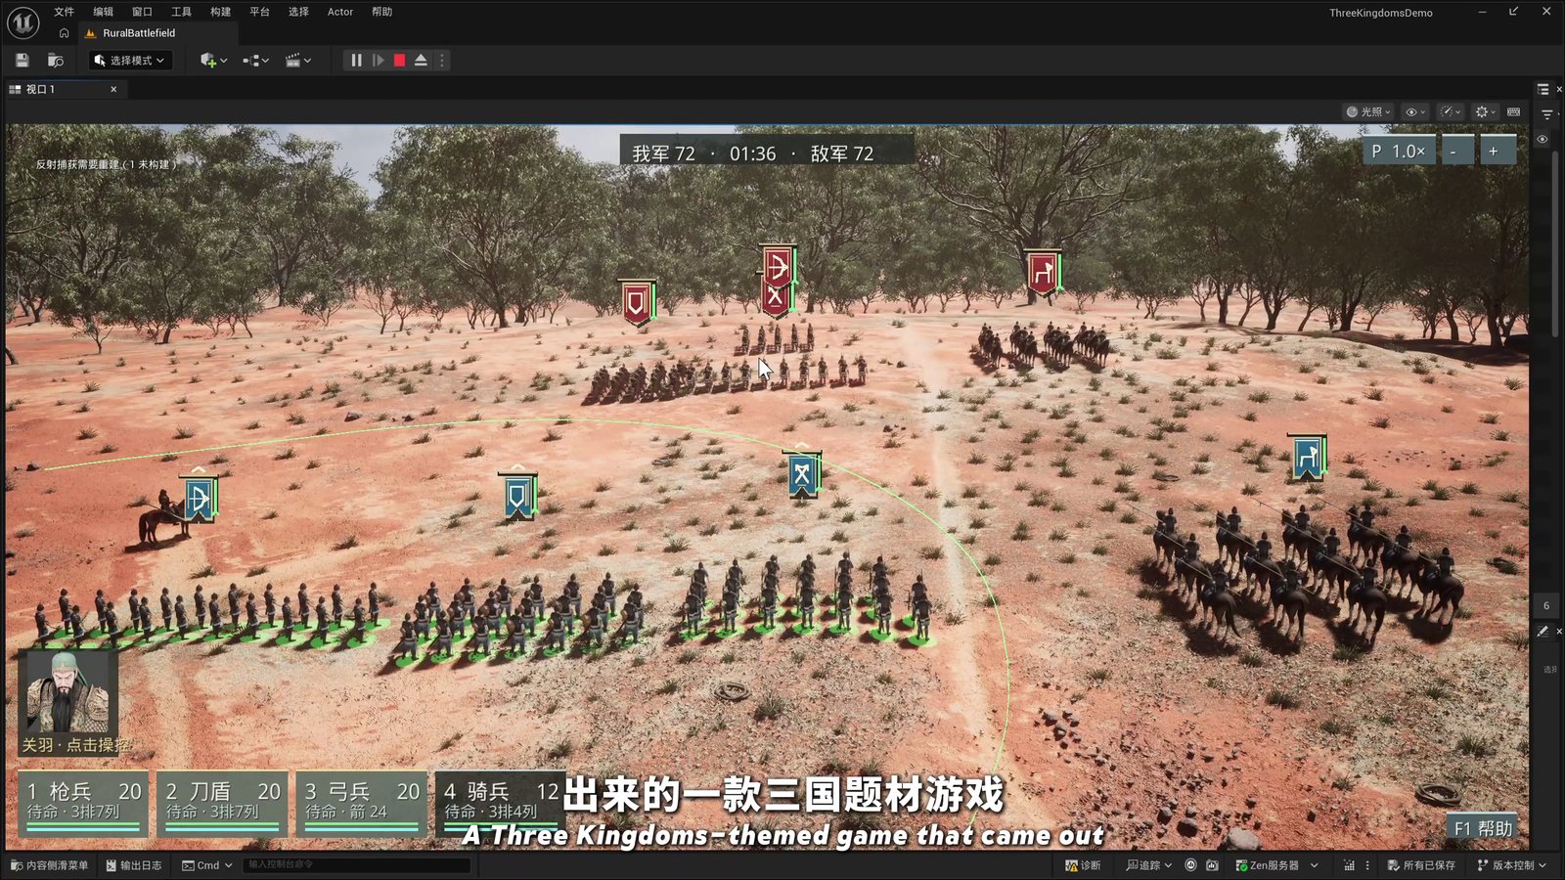Open the 输出日志 output log
The height and width of the screenshot is (880, 1565).
coord(134,865)
